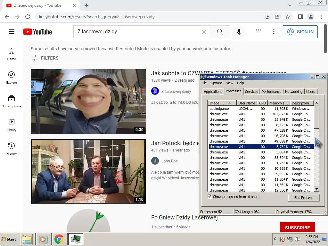Open the Windows Start button
Screen dimensions: 328x246
click(x=9, y=239)
